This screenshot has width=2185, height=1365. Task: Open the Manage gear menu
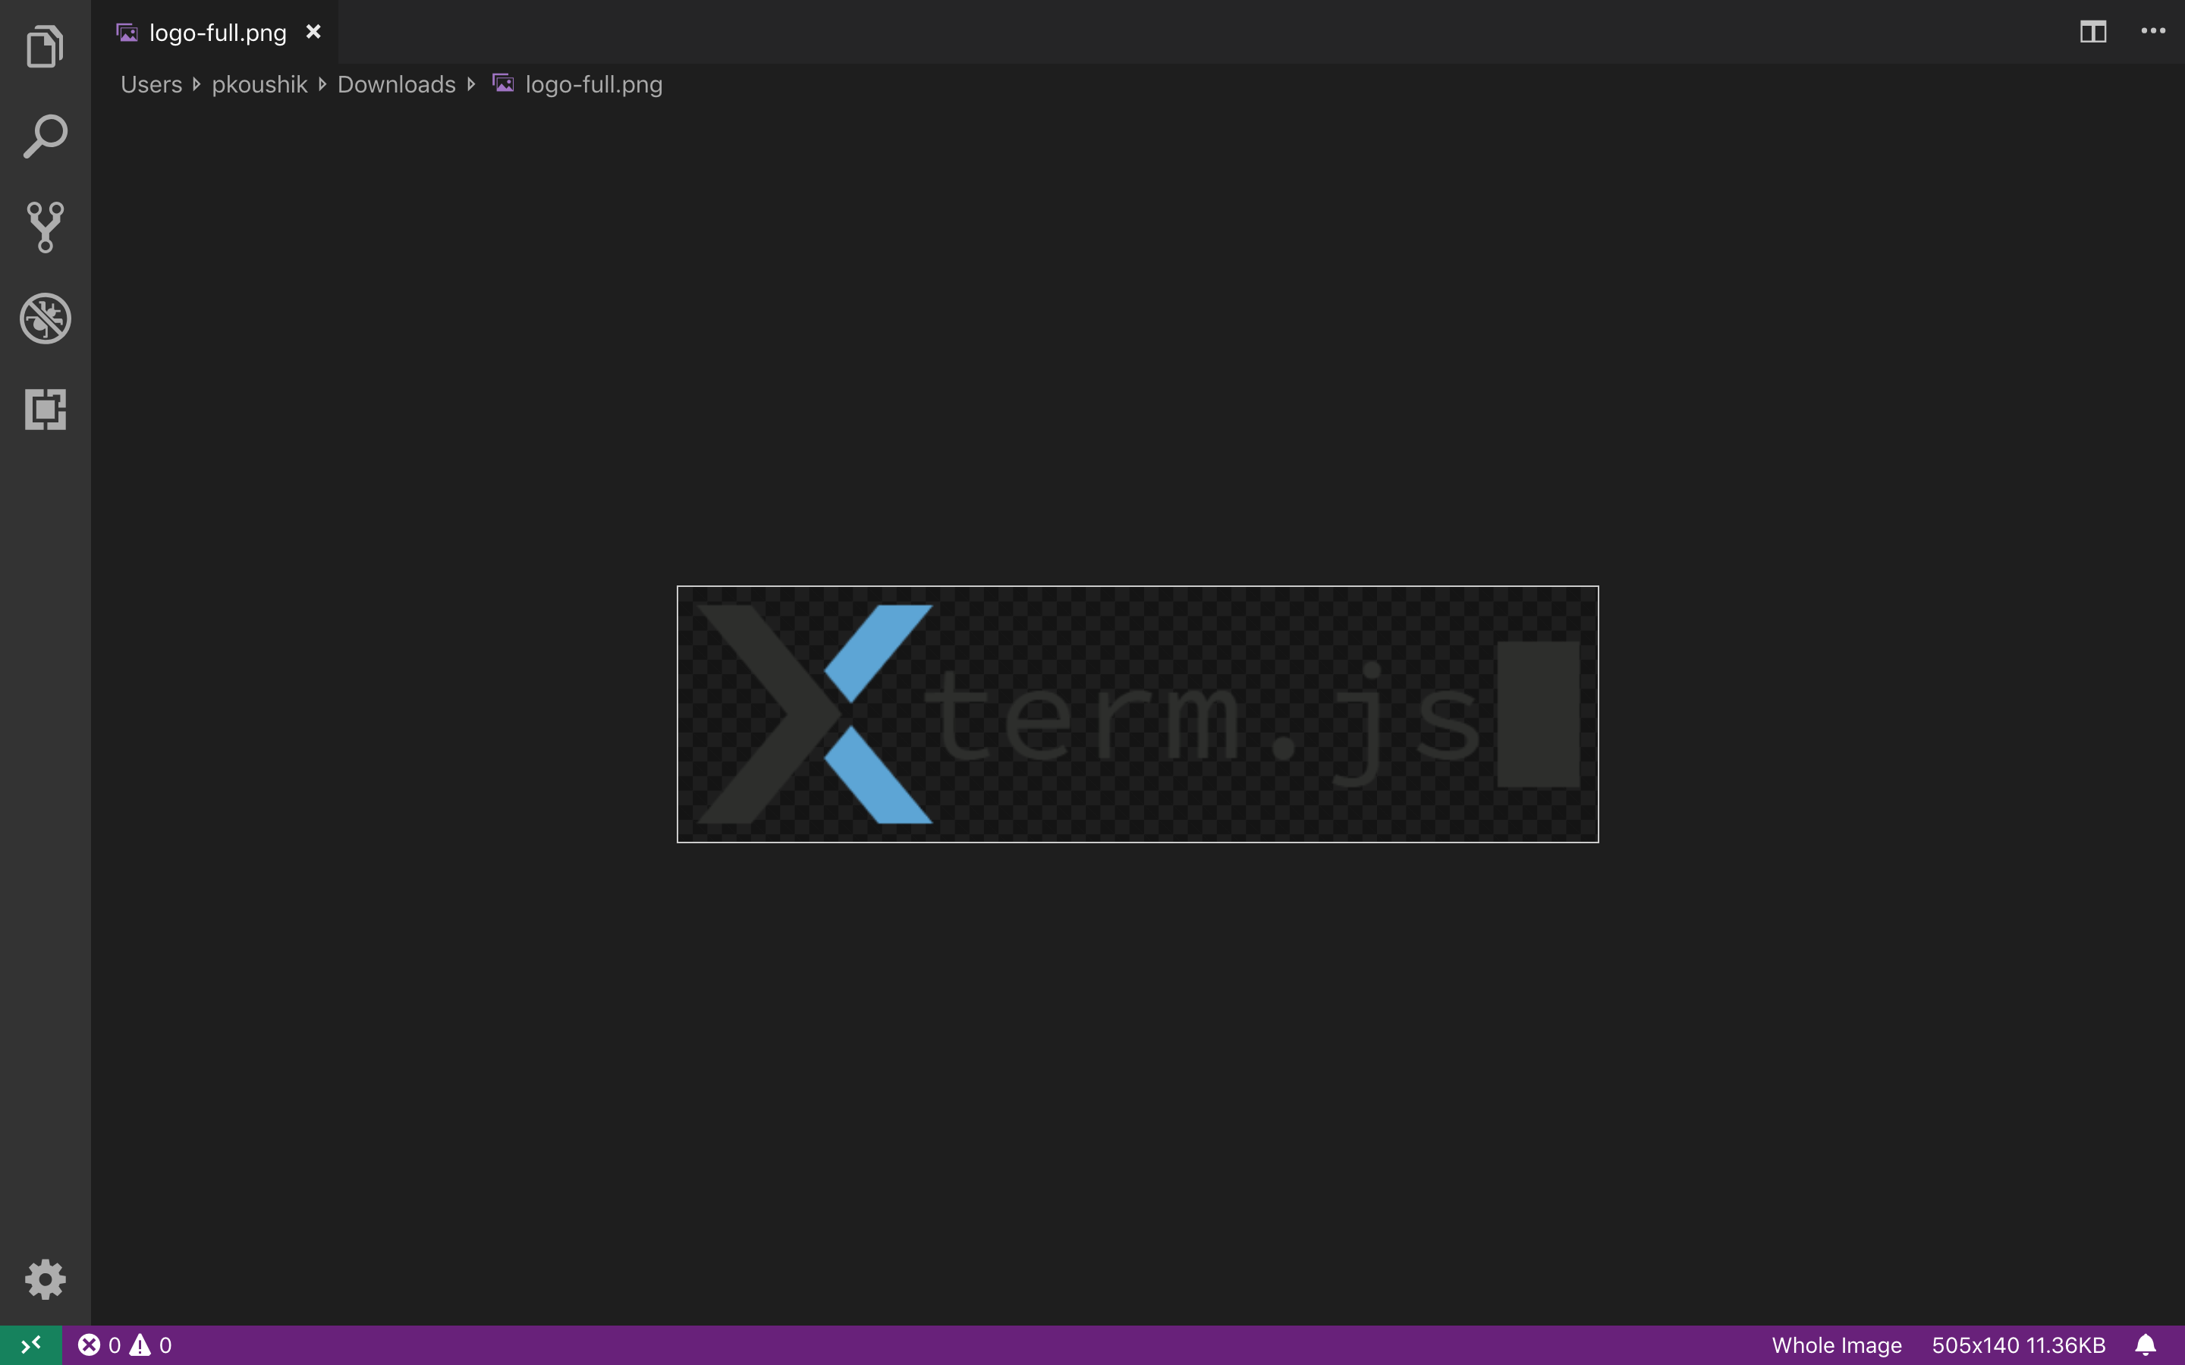46,1279
